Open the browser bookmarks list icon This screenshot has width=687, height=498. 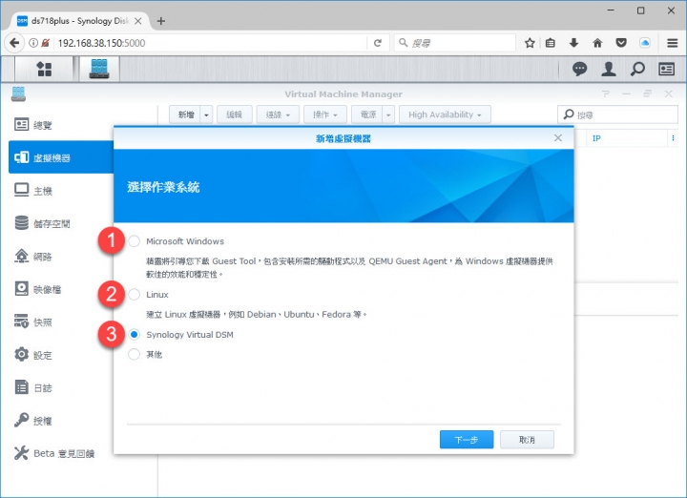pyautogui.click(x=551, y=43)
